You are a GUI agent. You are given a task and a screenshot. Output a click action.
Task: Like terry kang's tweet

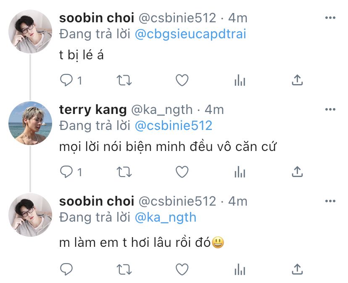point(182,172)
